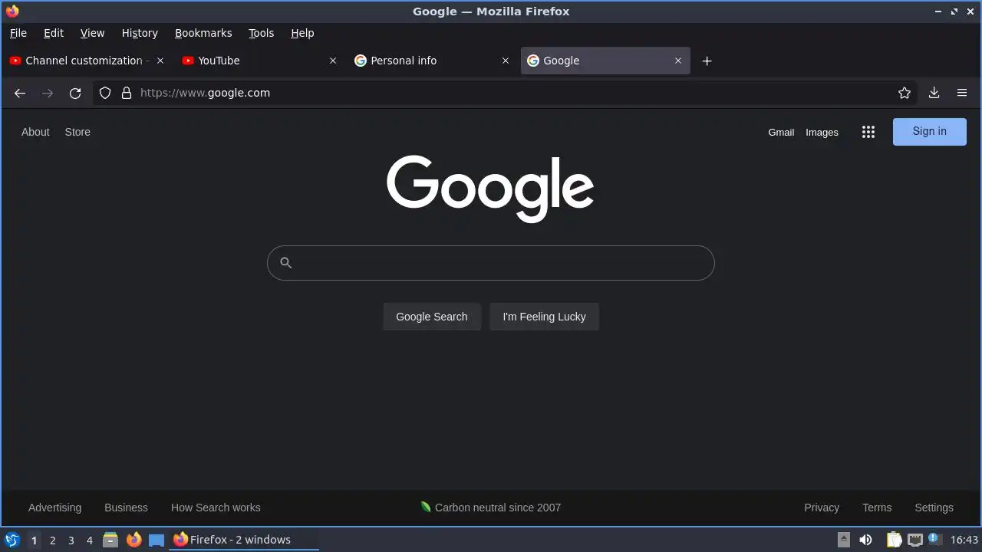This screenshot has height=552, width=982.
Task: Switch to workspace 3
Action: point(71,540)
